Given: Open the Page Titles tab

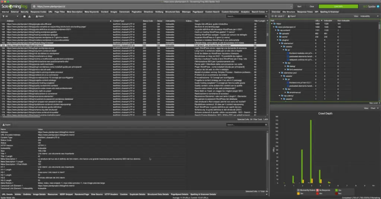Looking at the screenshot, I should pos(60,12).
